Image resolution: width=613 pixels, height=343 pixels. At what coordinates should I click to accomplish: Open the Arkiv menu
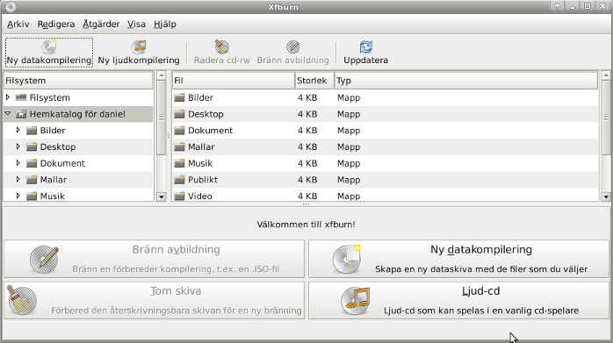tap(18, 25)
